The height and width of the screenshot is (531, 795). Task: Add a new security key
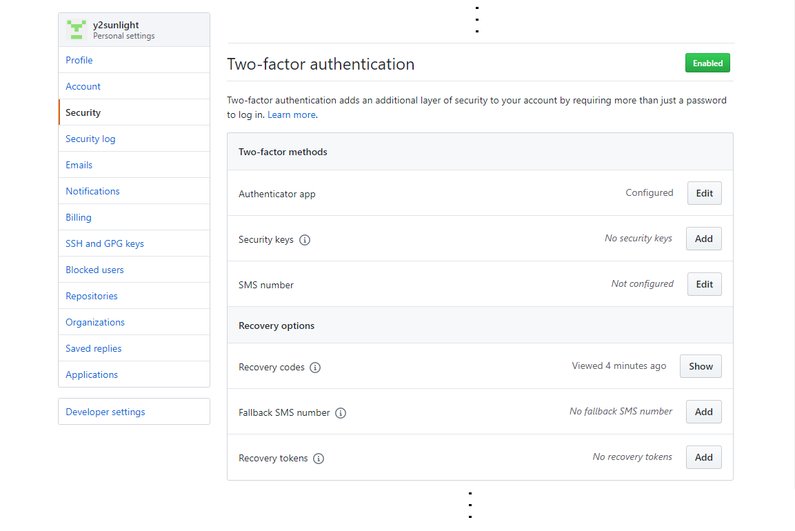703,239
